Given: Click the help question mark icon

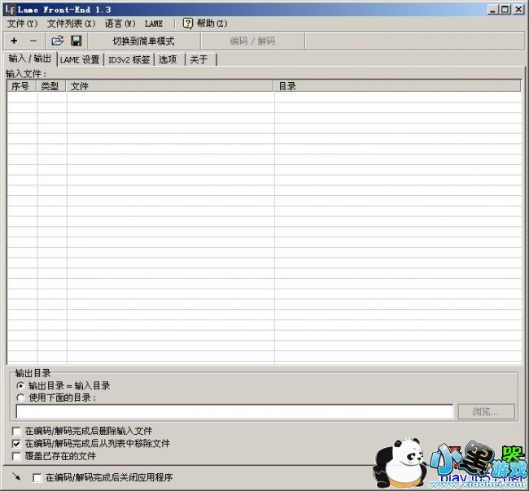Looking at the screenshot, I should click(x=187, y=24).
